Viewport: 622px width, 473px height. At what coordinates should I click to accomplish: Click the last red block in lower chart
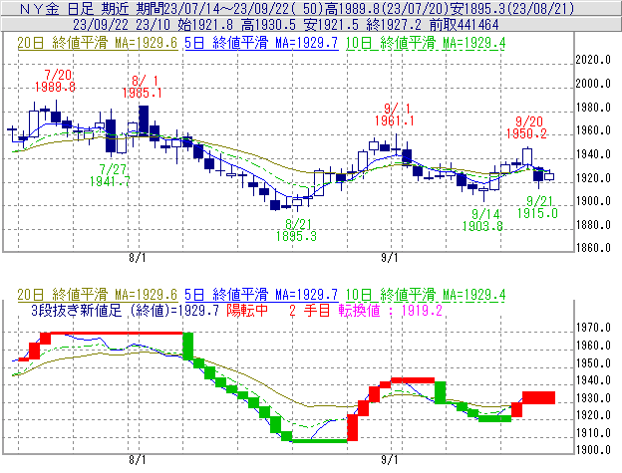click(x=538, y=397)
